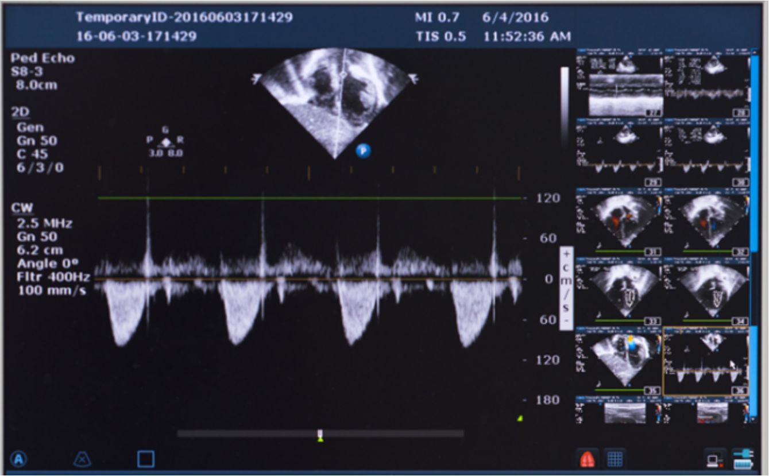Click the cm/s velocity unit label
This screenshot has width=769, height=476.
tap(567, 289)
